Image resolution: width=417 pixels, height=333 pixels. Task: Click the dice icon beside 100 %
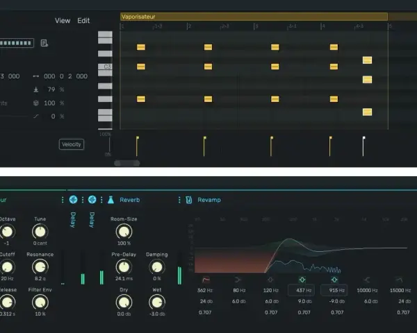coord(36,103)
